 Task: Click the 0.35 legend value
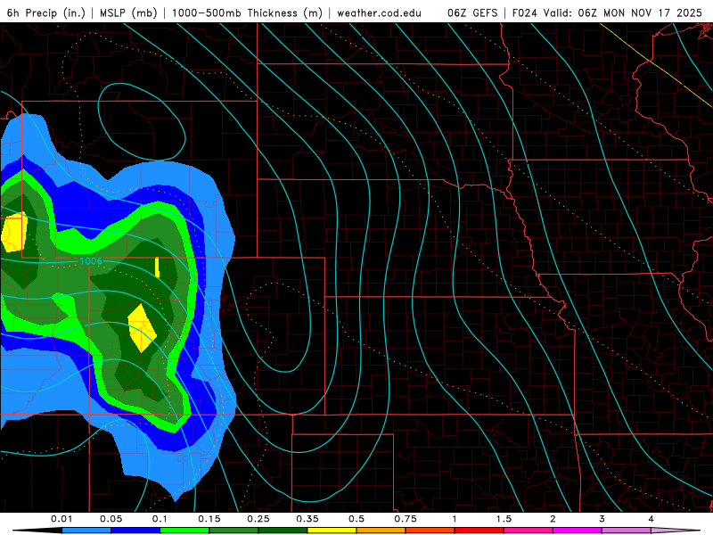tap(307, 519)
